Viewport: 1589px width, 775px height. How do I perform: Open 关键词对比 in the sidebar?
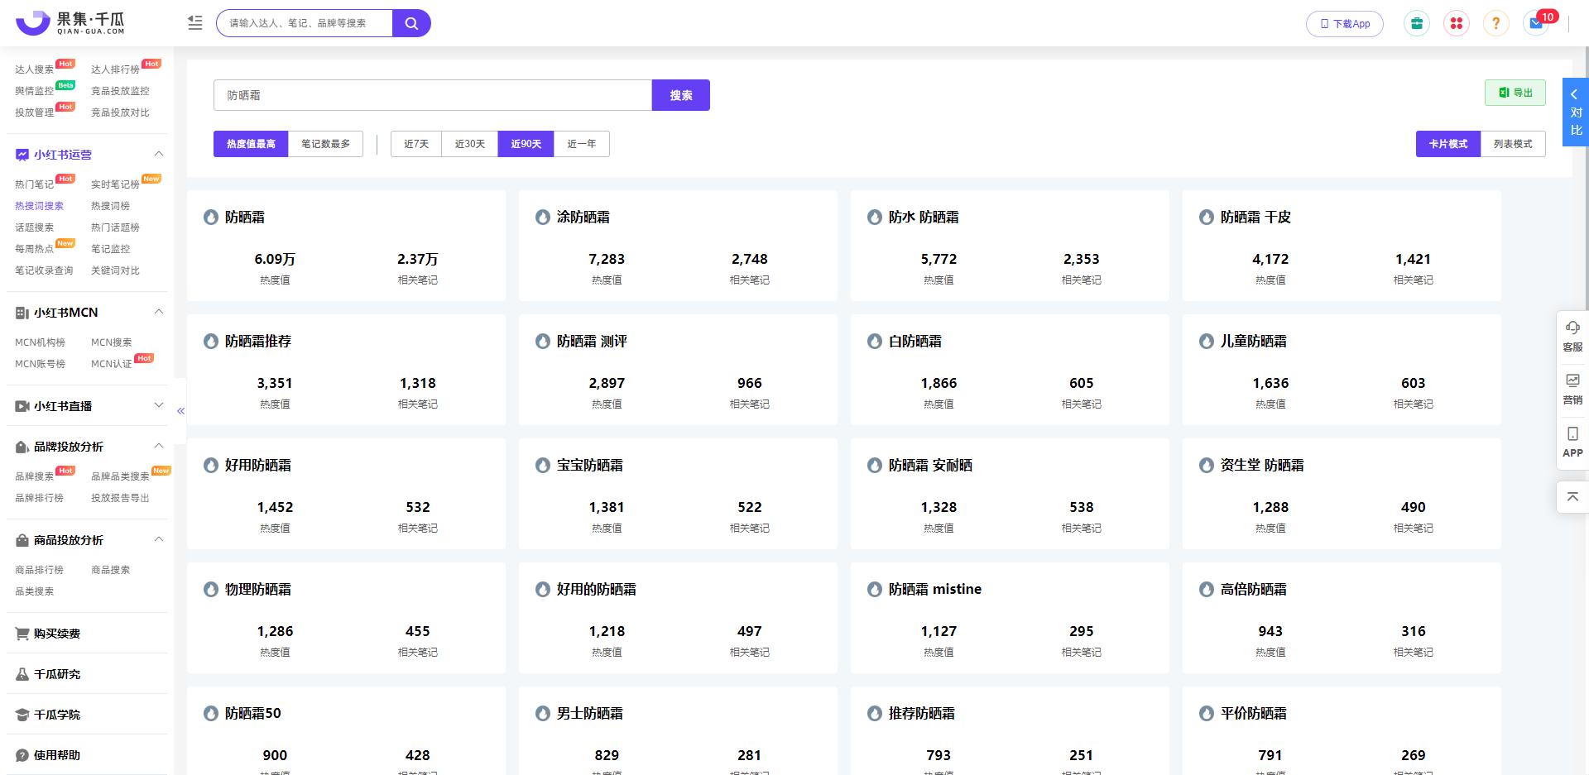115,270
